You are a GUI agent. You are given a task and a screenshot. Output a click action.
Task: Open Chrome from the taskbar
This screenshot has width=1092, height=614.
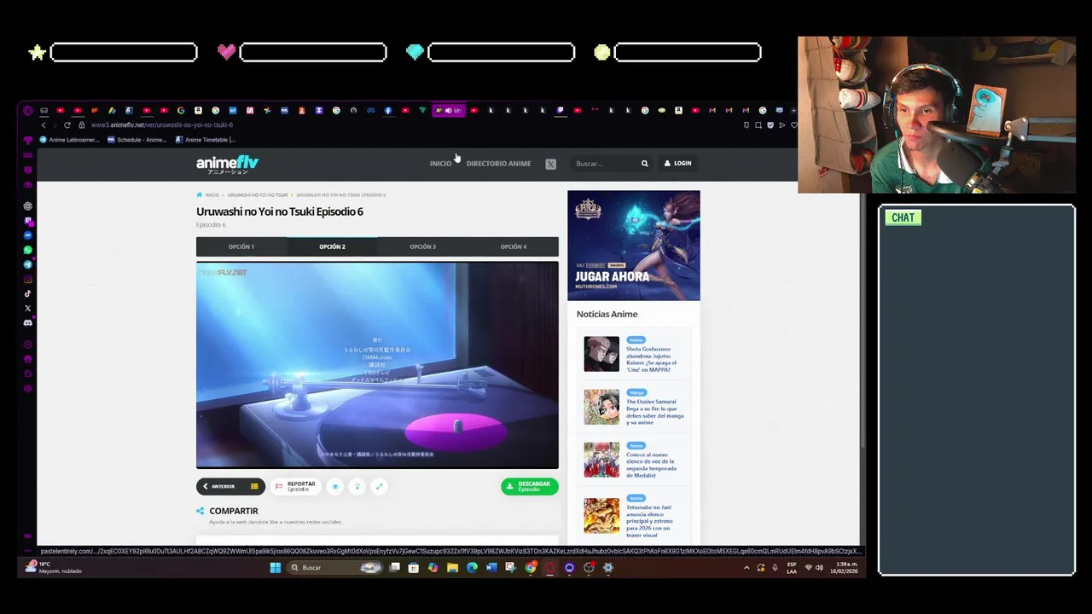(x=531, y=568)
